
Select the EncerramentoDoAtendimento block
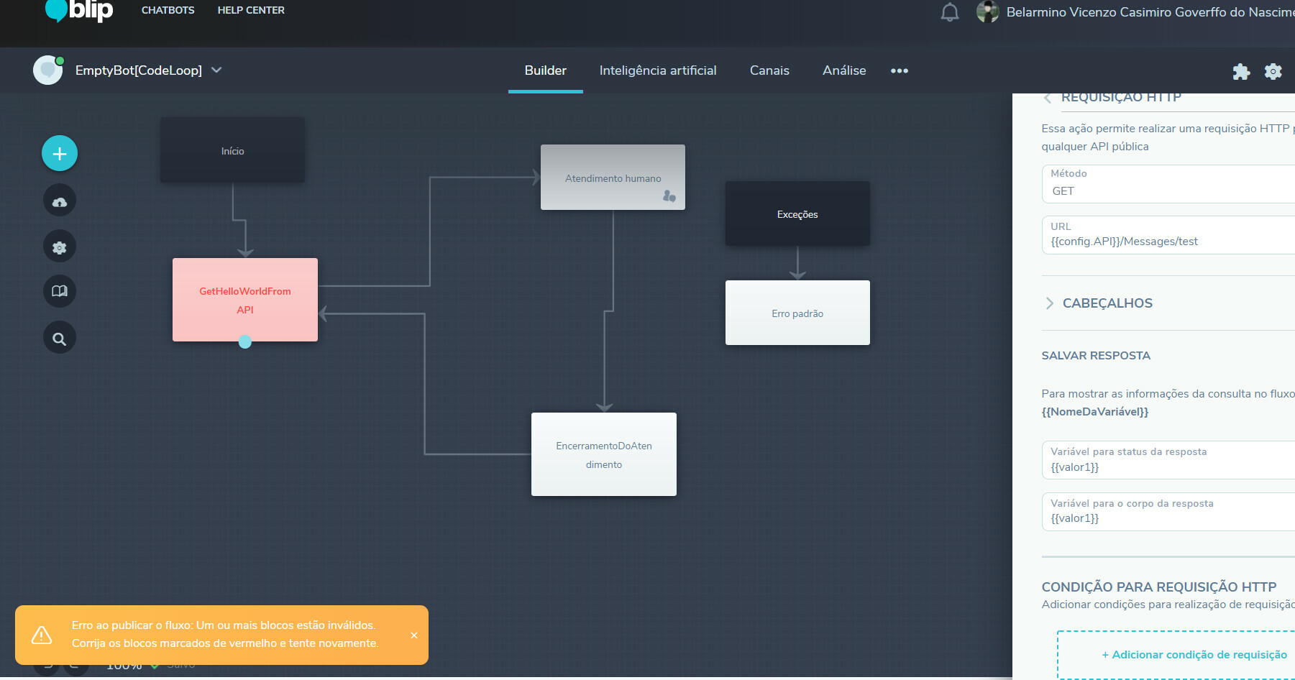[x=604, y=454]
